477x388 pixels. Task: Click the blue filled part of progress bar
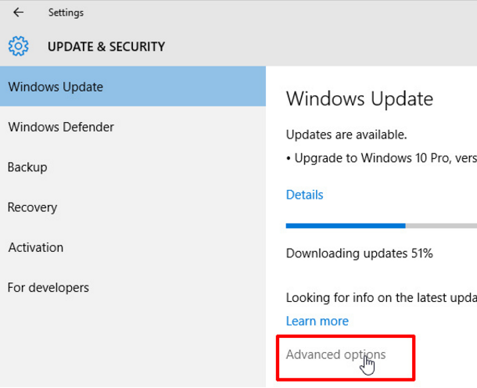[x=345, y=226]
